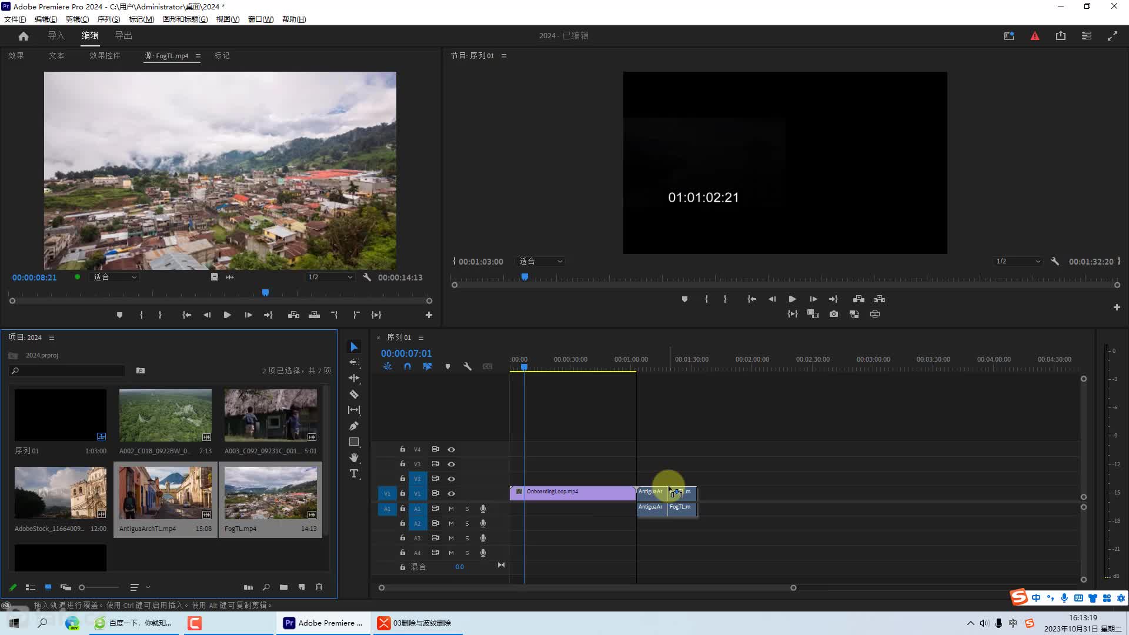Click the Project panel search field

point(66,371)
